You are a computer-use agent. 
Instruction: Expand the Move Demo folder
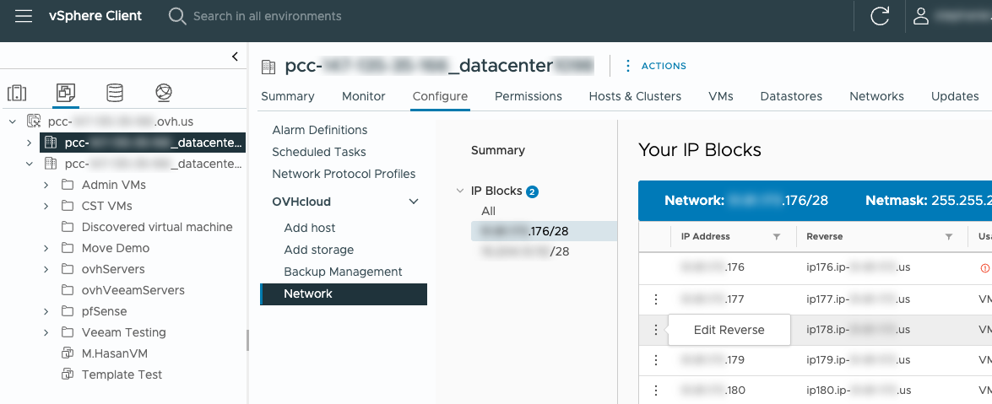tap(46, 248)
